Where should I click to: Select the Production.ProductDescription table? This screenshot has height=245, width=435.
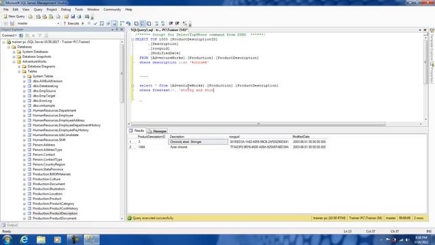click(55, 214)
